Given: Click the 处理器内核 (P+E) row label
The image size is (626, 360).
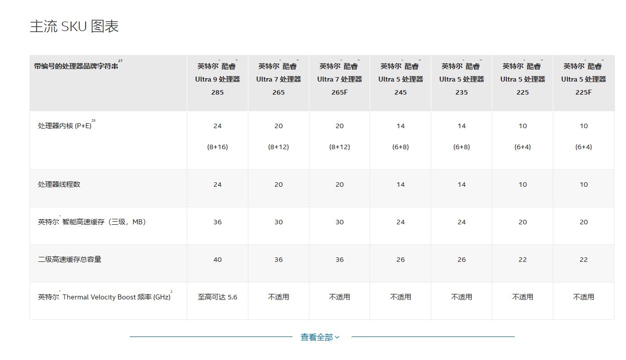Looking at the screenshot, I should point(64,126).
